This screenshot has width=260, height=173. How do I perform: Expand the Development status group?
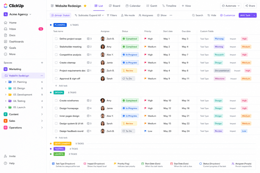pyautogui.click(x=62, y=144)
